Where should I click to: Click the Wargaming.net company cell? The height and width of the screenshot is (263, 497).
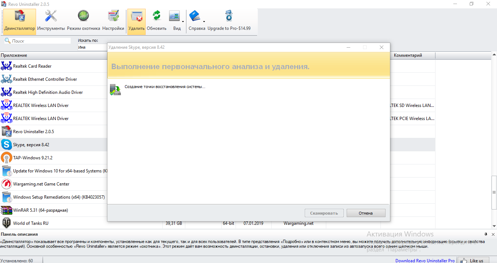tap(299, 223)
